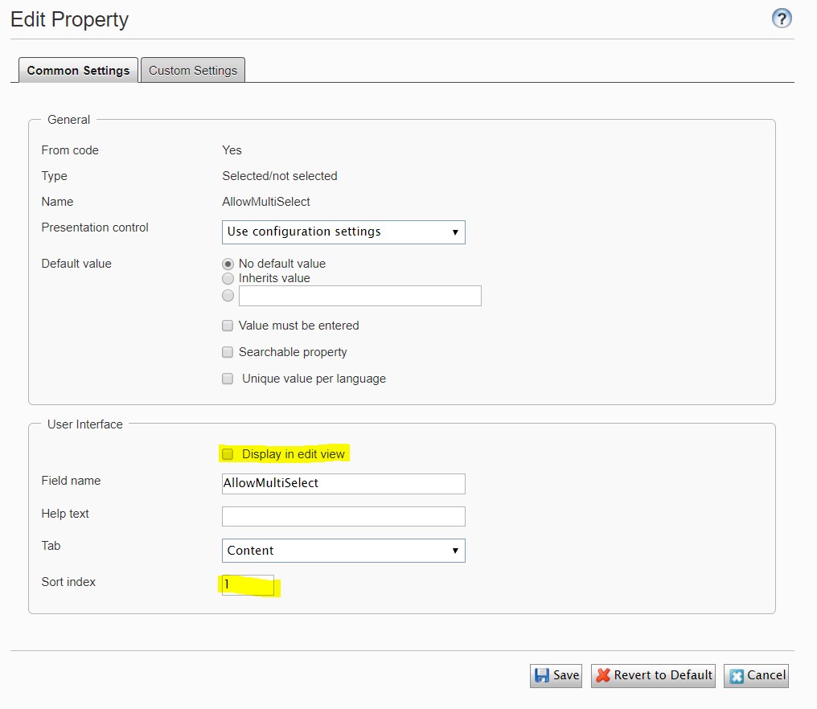
Task: Enable the Value must be entered checkbox
Action: [228, 326]
